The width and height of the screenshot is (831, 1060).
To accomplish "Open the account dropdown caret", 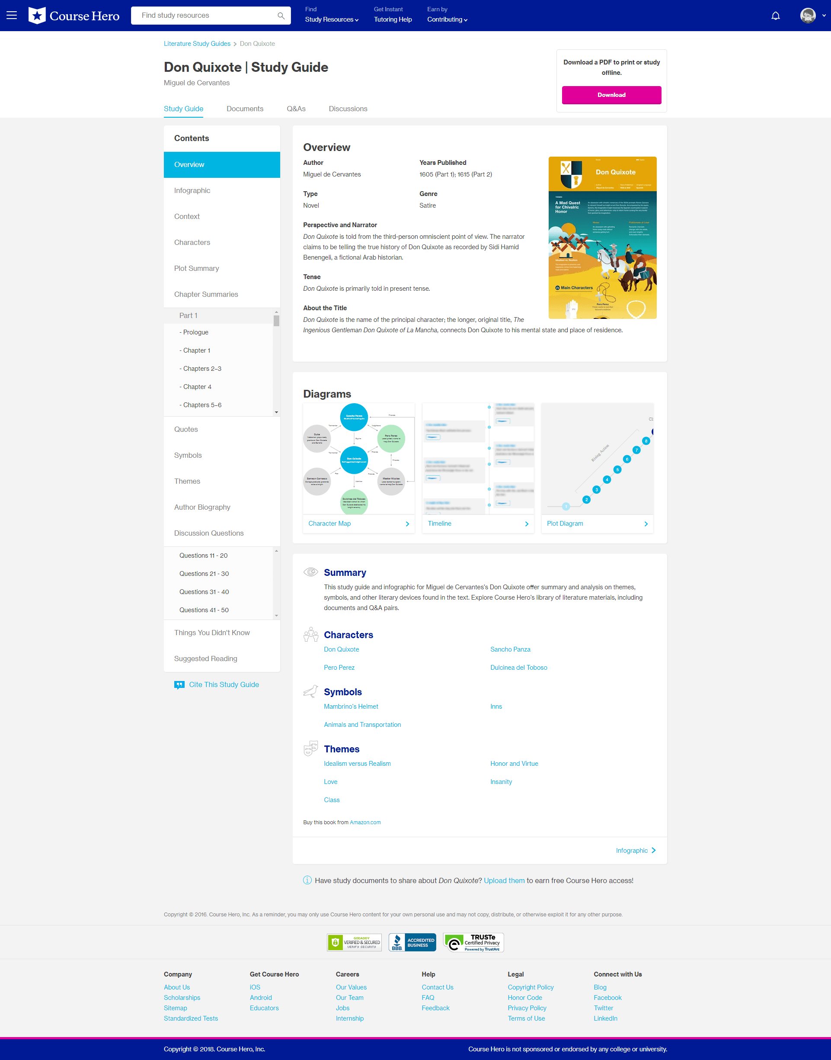I will pos(824,16).
